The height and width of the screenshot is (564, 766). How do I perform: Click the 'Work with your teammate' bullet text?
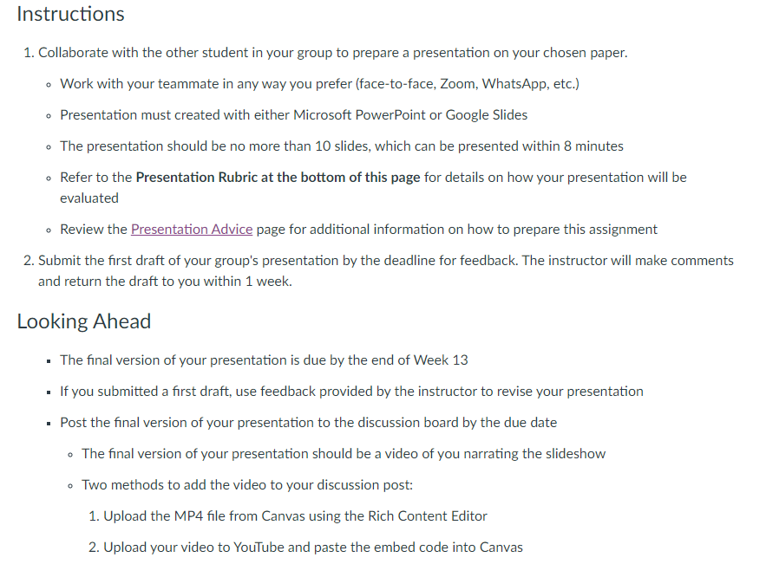coord(319,84)
